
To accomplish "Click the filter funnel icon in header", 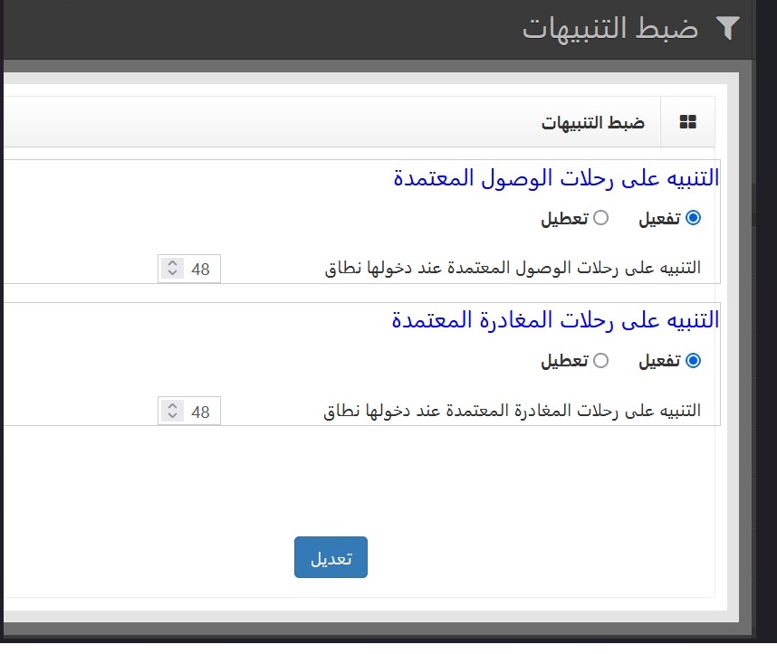I will [728, 28].
